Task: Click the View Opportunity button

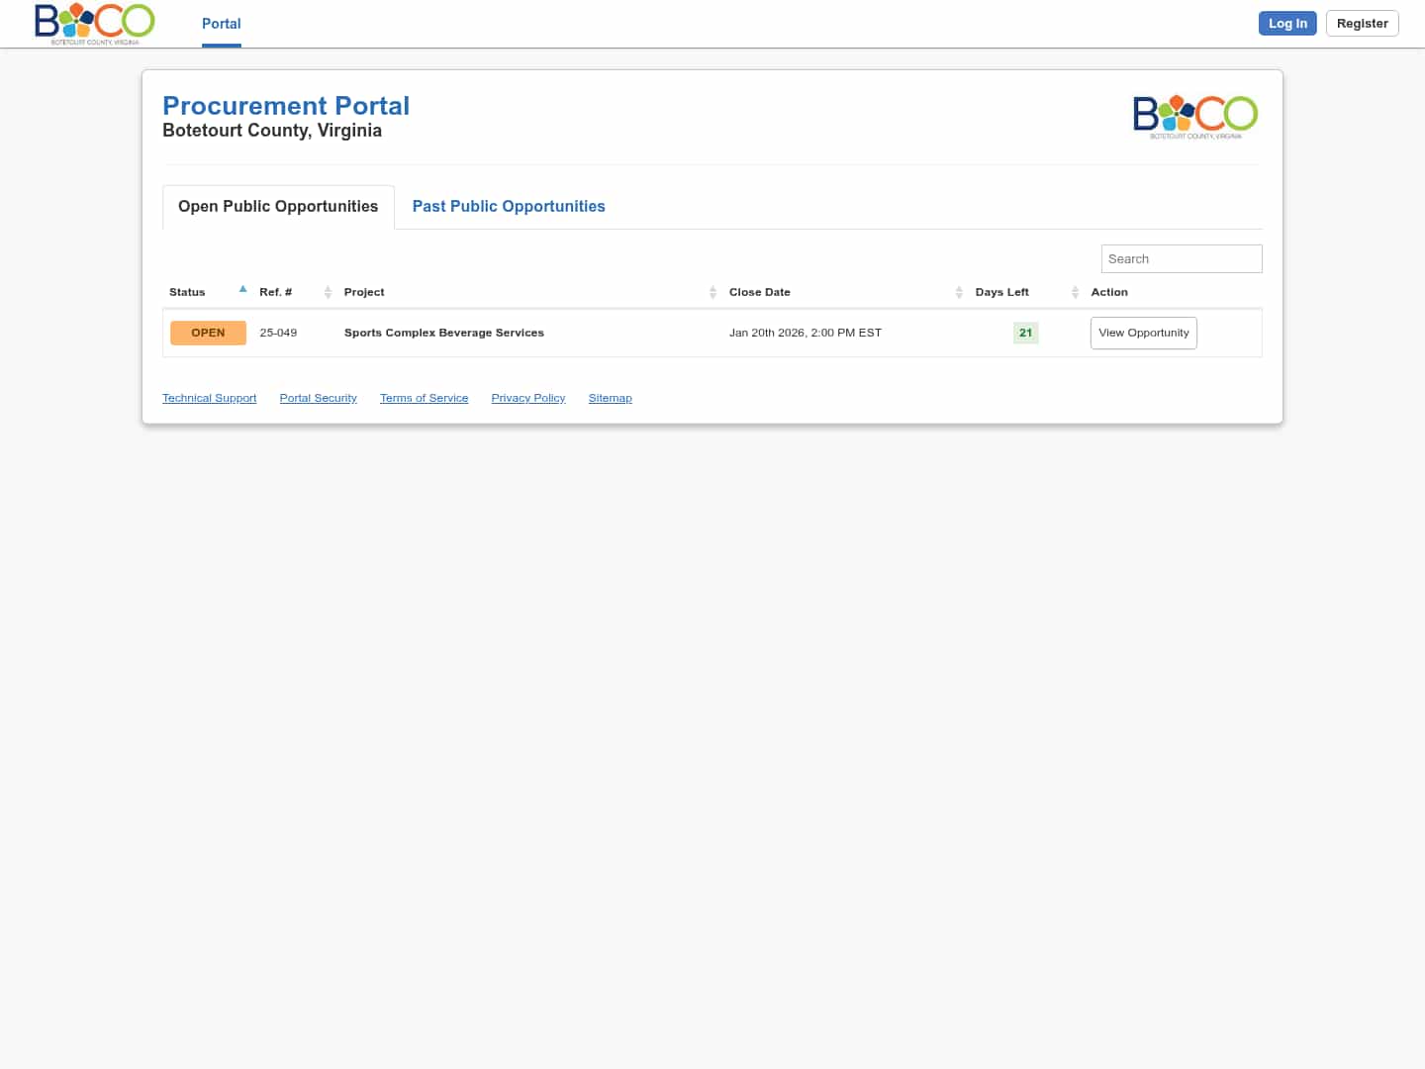Action: (1143, 333)
